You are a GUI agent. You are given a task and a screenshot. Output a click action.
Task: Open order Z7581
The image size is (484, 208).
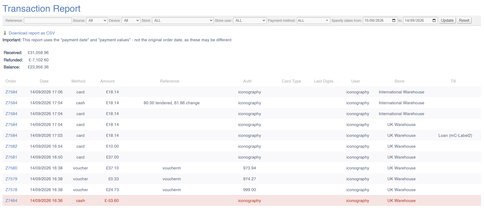pos(11,157)
